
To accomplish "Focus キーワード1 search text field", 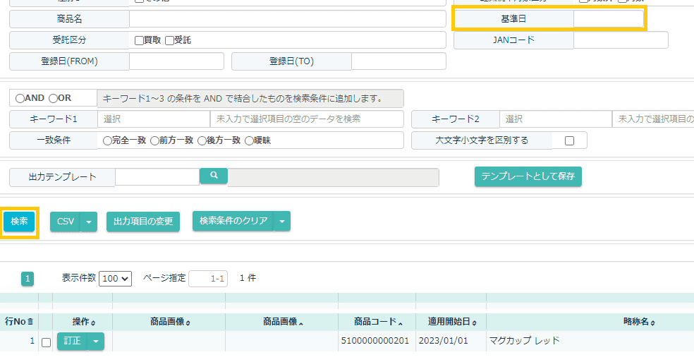I will click(x=307, y=119).
